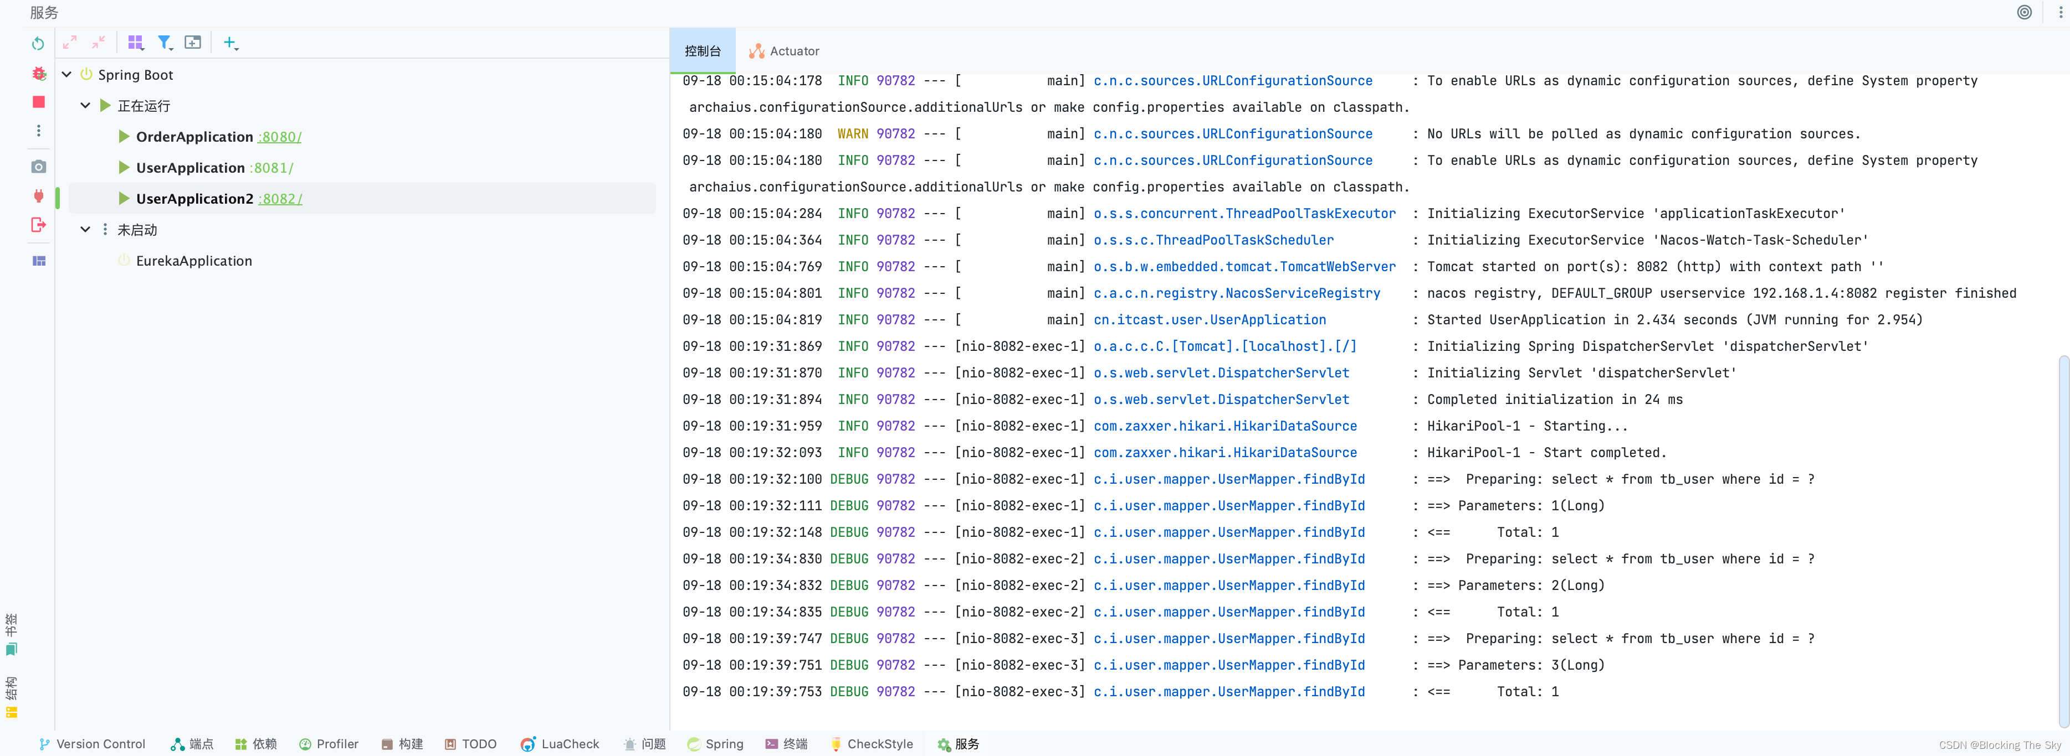This screenshot has width=2070, height=756.
Task: Select OrderApplication in the service tree
Action: [x=194, y=137]
